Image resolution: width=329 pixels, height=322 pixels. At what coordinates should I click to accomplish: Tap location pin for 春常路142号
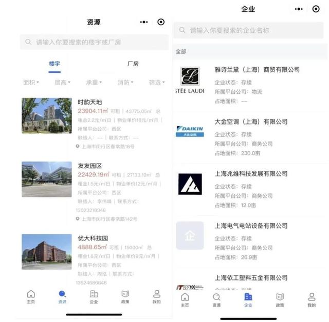[78, 219]
